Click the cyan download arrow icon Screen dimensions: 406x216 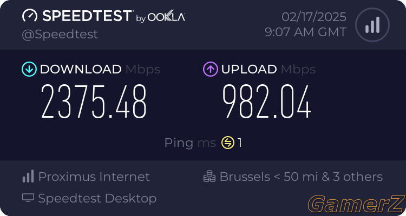(29, 69)
